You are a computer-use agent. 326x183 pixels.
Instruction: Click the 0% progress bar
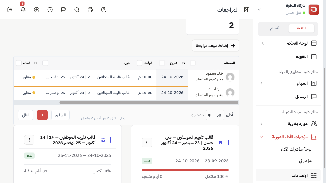(68, 164)
